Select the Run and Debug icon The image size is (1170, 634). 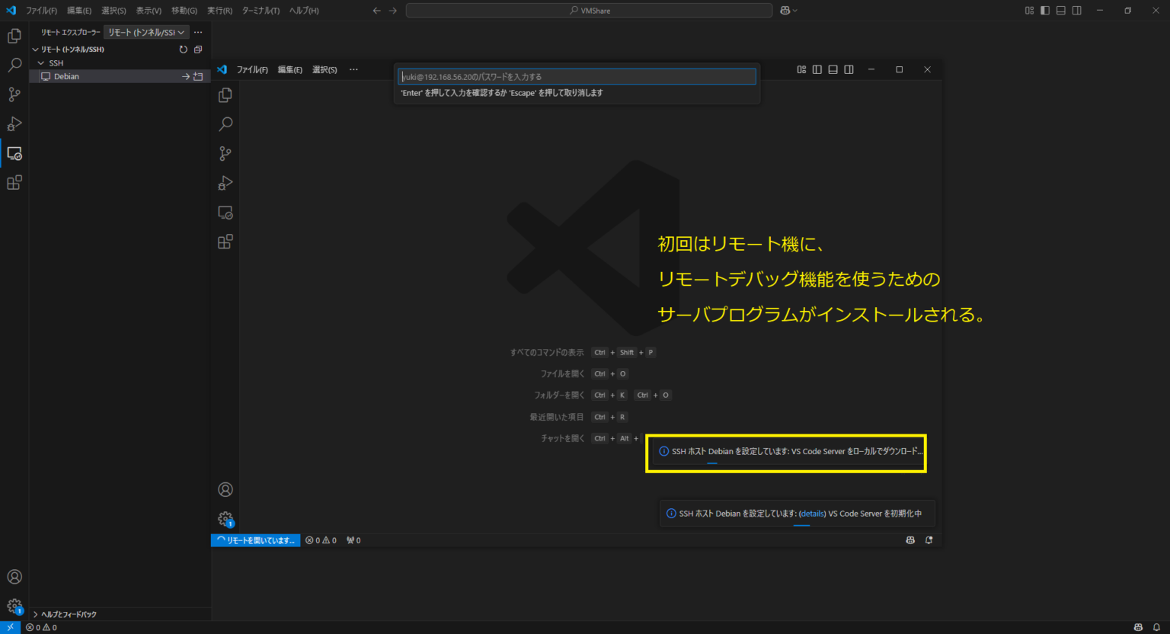(x=225, y=183)
